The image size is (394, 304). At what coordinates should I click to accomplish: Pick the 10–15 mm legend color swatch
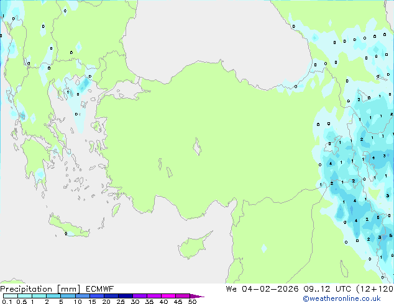83,296
